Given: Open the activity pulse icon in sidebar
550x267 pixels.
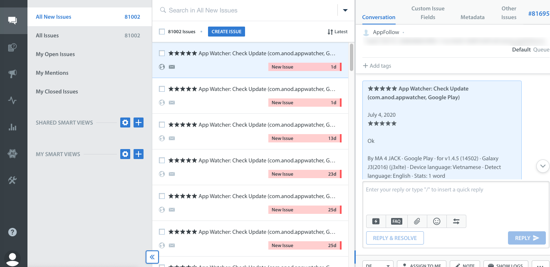Looking at the screenshot, I should 12,100.
